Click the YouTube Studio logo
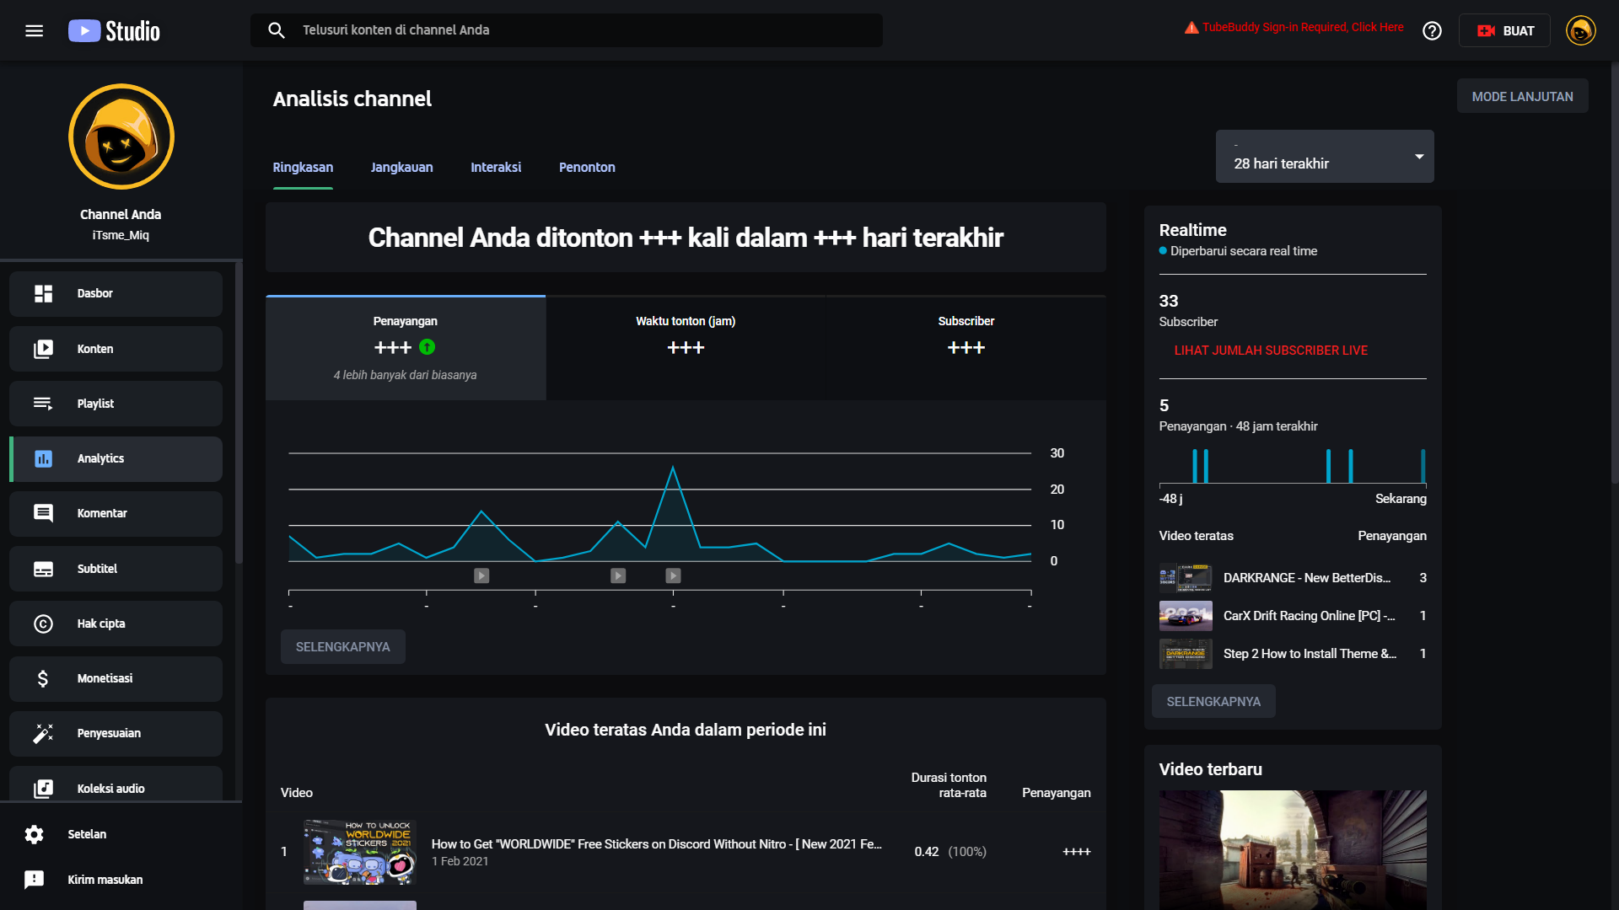Viewport: 1619px width, 910px height. (x=114, y=31)
